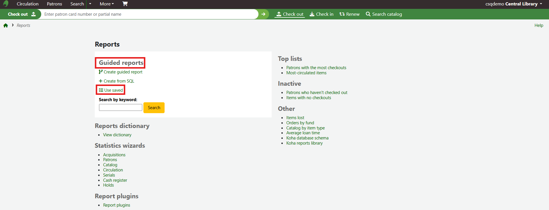Click the home breadcrumb icon
The width and height of the screenshot is (549, 210).
(x=6, y=25)
